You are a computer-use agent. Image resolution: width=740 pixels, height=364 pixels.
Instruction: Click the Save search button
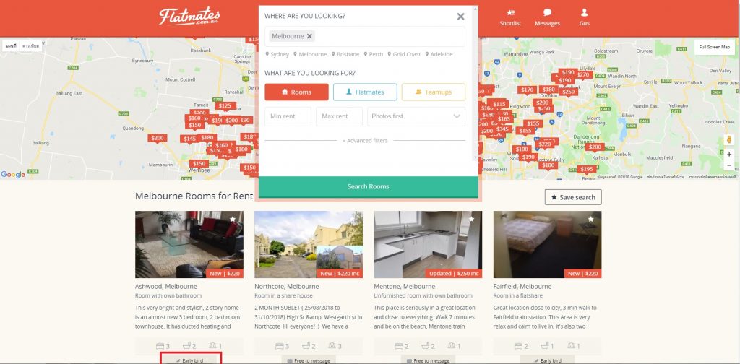573,197
